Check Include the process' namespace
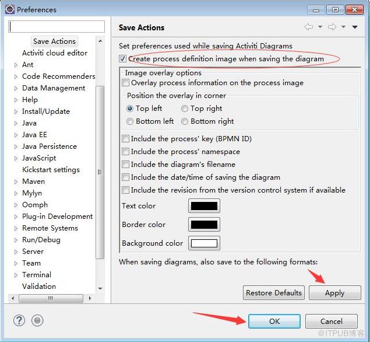The height and width of the screenshot is (342, 370). pos(125,151)
